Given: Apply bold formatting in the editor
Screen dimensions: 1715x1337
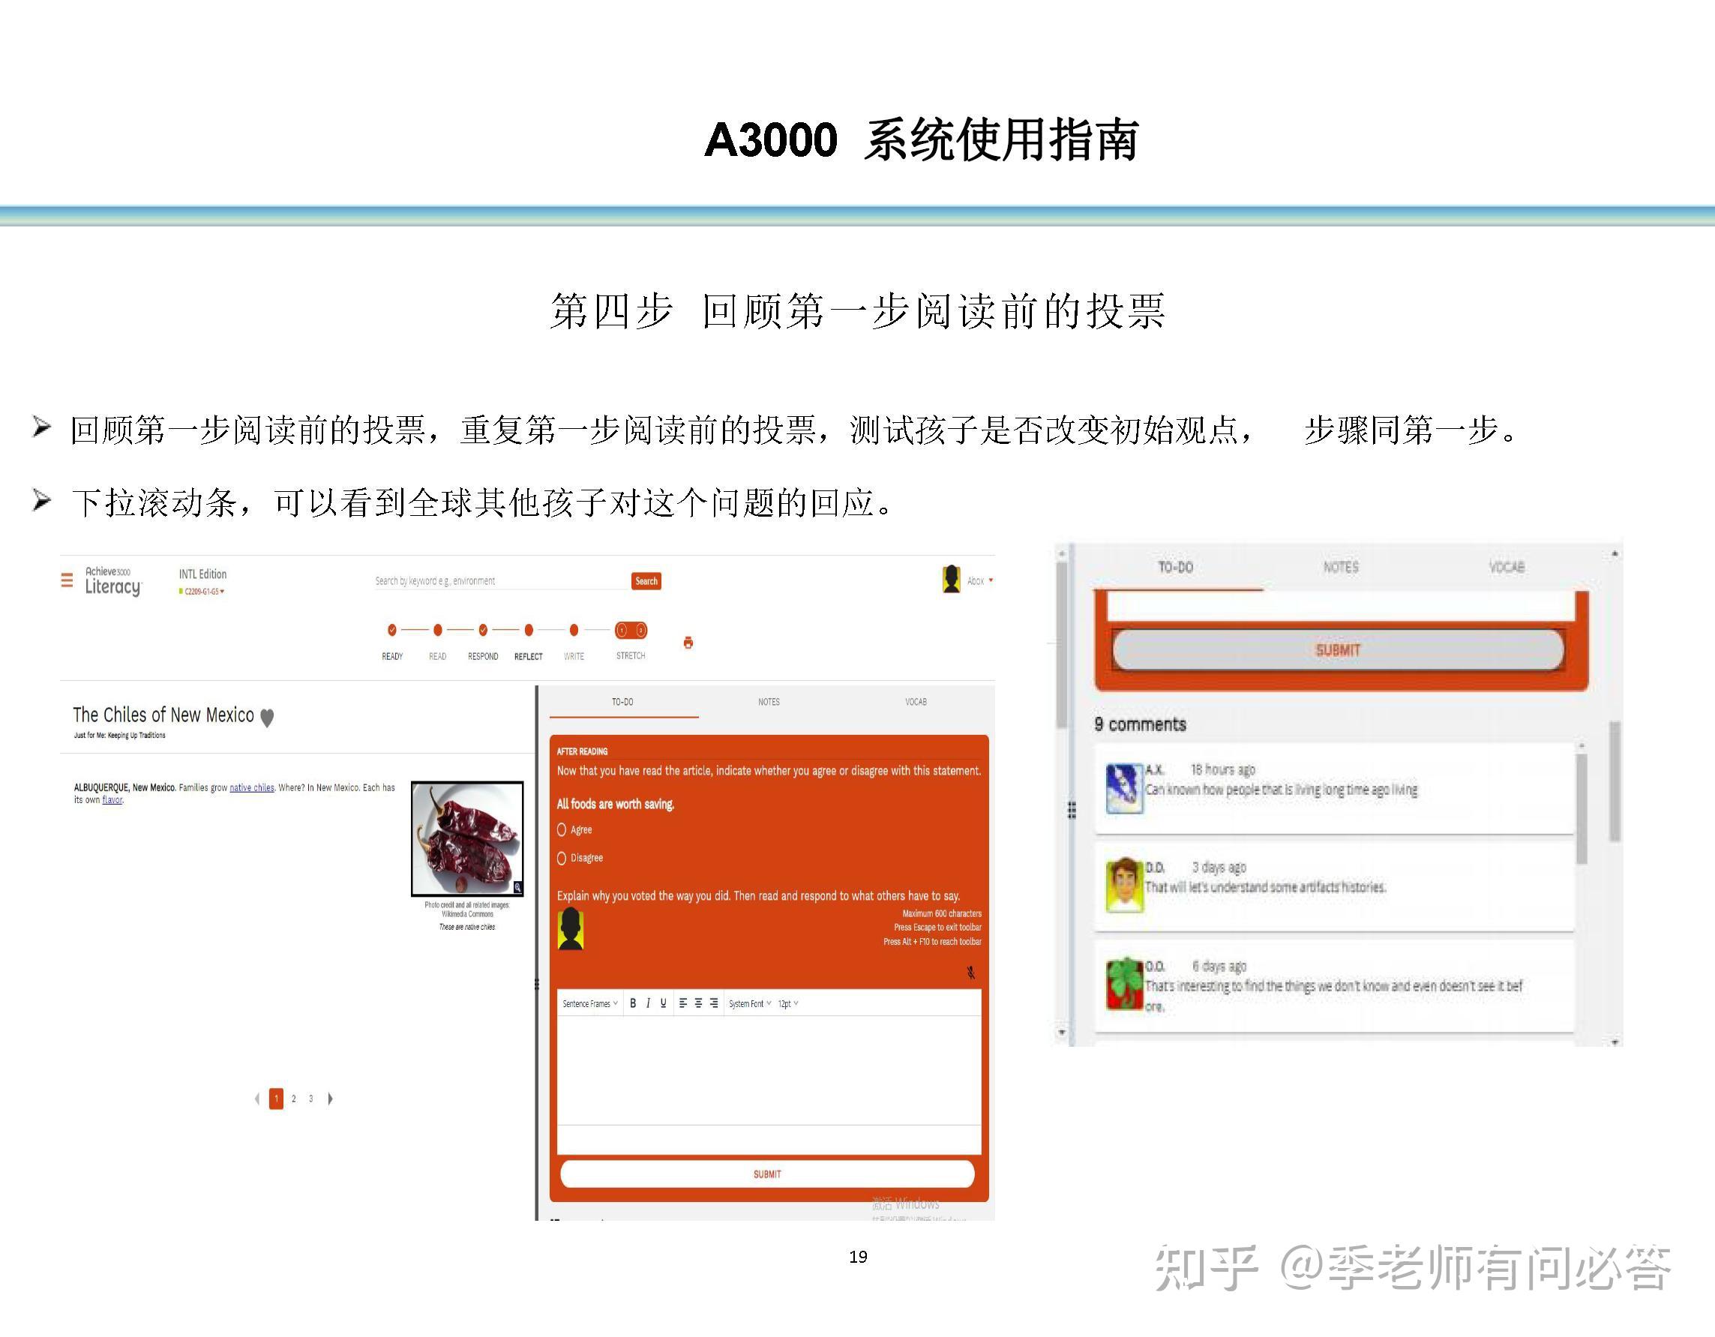Looking at the screenshot, I should point(633,1003).
